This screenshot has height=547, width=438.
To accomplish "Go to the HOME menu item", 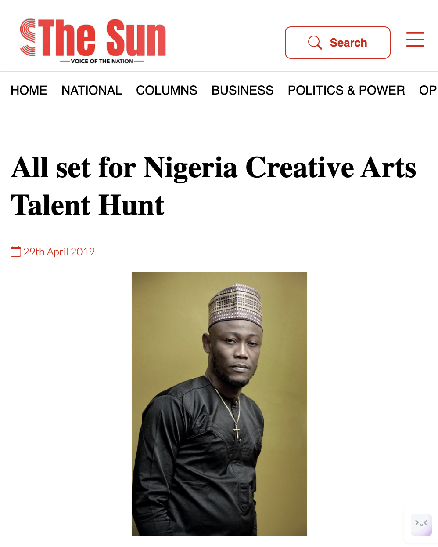I will coord(29,90).
